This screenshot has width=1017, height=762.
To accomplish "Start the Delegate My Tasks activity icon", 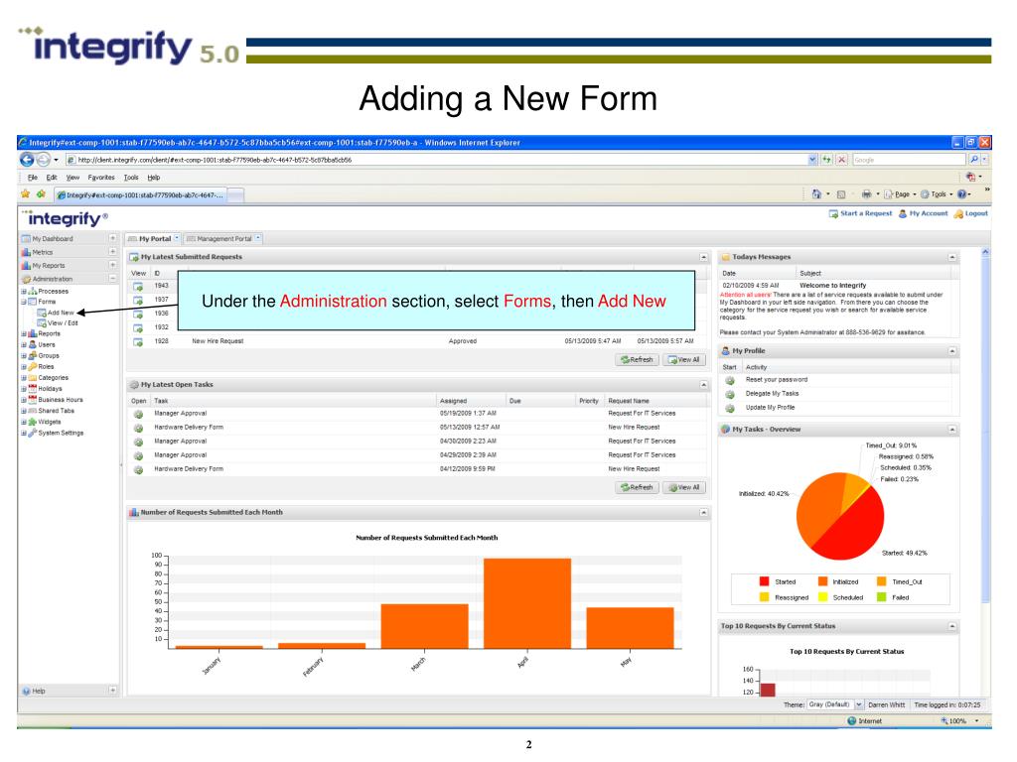I will [730, 394].
